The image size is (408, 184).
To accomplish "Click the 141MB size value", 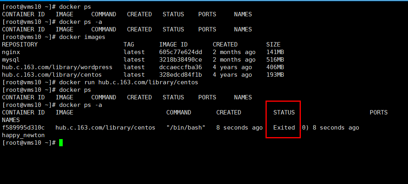I will pyautogui.click(x=275, y=52).
